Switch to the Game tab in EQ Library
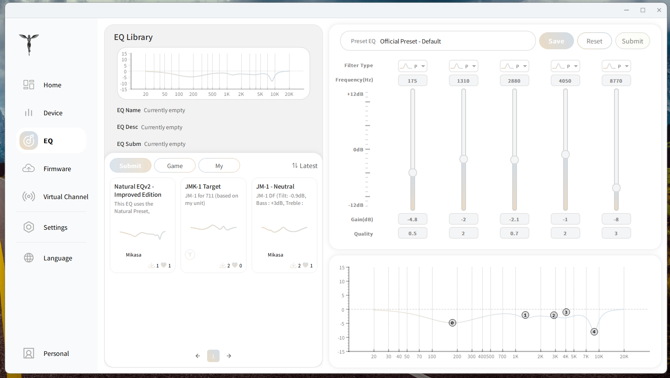670x378 pixels. coord(175,166)
